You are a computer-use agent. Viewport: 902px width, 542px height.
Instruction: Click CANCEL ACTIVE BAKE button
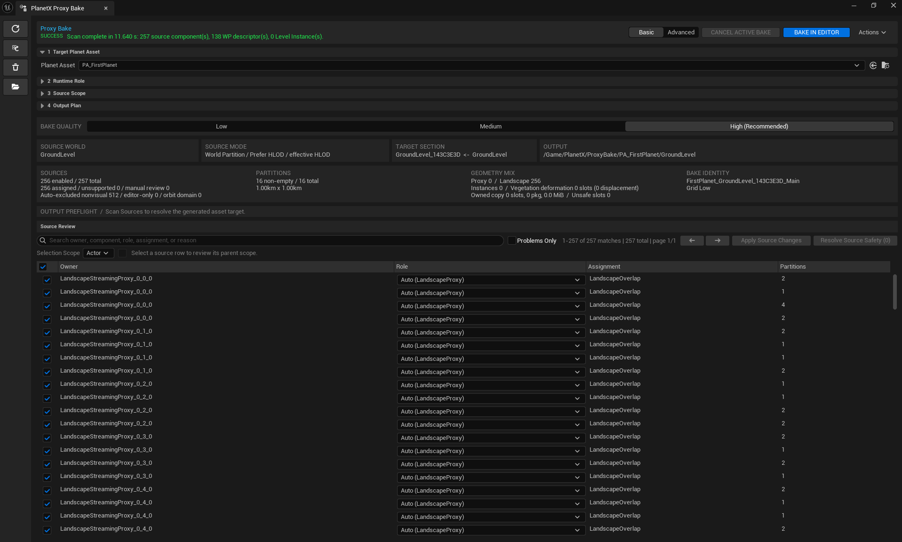(x=741, y=32)
